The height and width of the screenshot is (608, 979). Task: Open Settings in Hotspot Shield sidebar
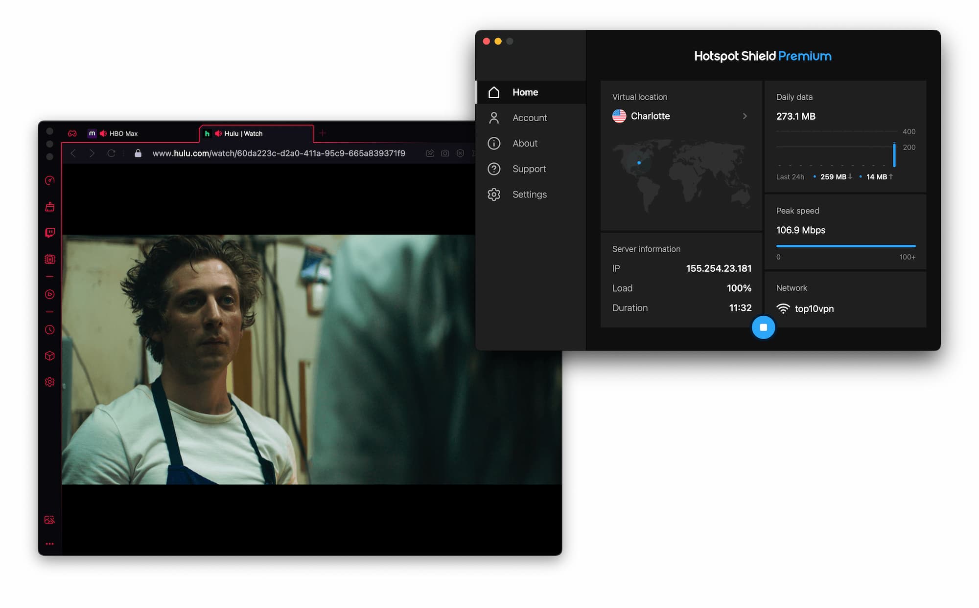530,194
